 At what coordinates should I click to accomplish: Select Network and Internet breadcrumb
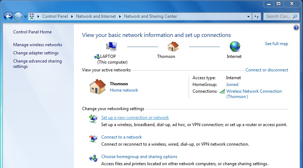(x=96, y=16)
